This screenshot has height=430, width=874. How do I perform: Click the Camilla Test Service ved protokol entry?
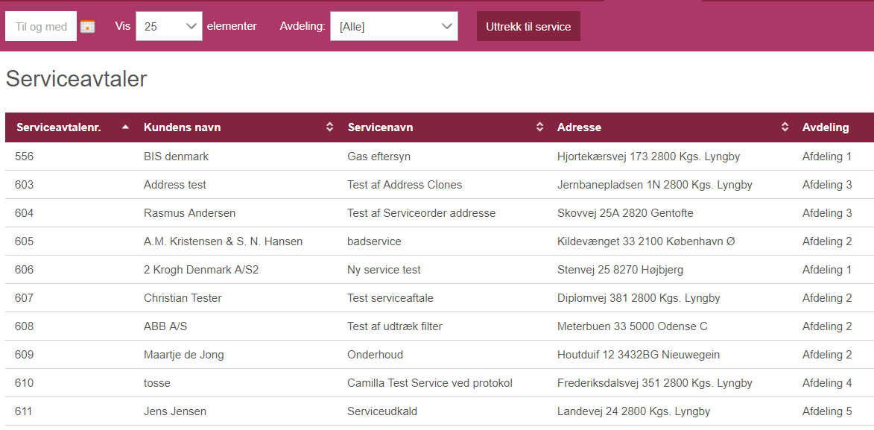coord(430,383)
